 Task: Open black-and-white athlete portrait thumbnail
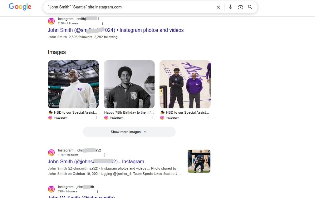tap(129, 84)
